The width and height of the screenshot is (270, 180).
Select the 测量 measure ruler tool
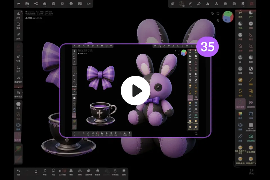pyautogui.click(x=240, y=138)
